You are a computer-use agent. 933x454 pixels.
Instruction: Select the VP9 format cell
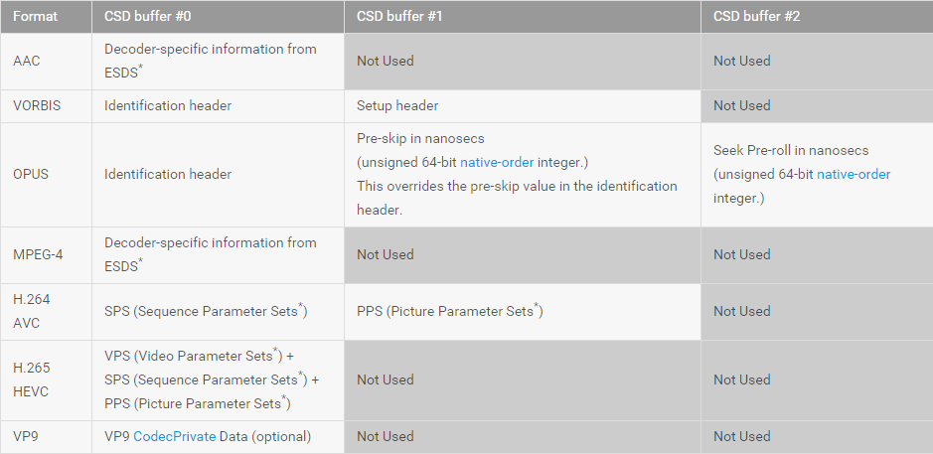pyautogui.click(x=46, y=437)
